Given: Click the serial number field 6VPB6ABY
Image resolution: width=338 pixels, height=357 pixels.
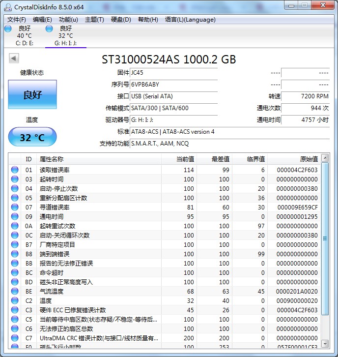Looking at the screenshot, I should point(173,85).
